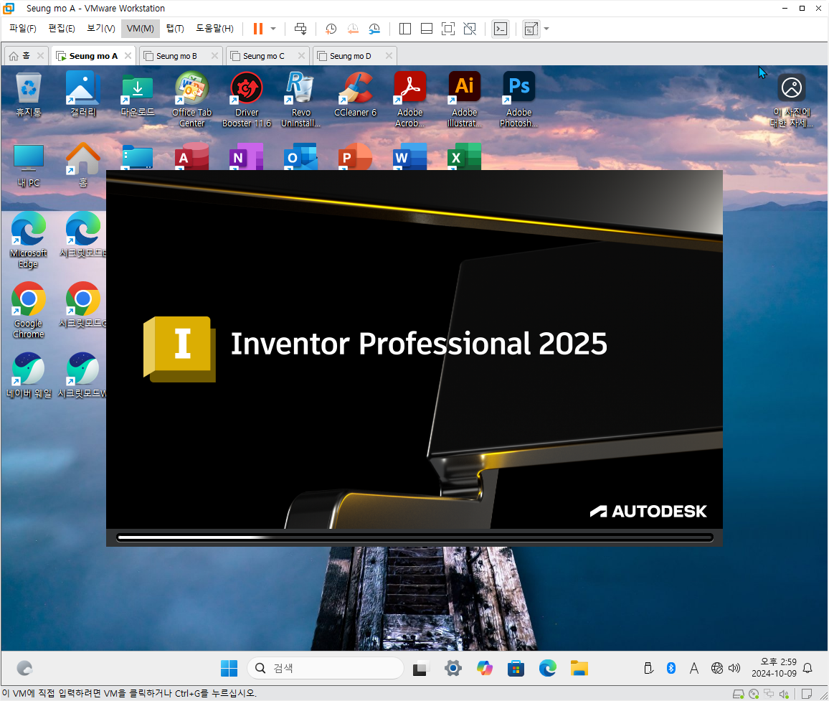Viewport: 829px width, 701px height.
Task: Select the 시크릿모드 Edge shortcut icon
Action: 83,235
